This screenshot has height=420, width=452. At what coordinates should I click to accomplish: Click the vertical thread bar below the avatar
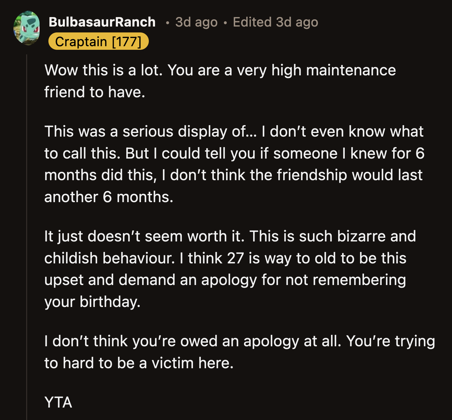[27, 229]
